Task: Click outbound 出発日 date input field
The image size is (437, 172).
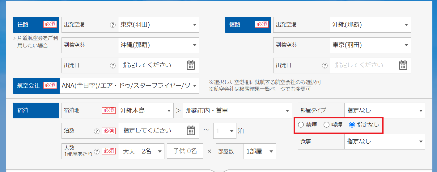Action: [151, 65]
